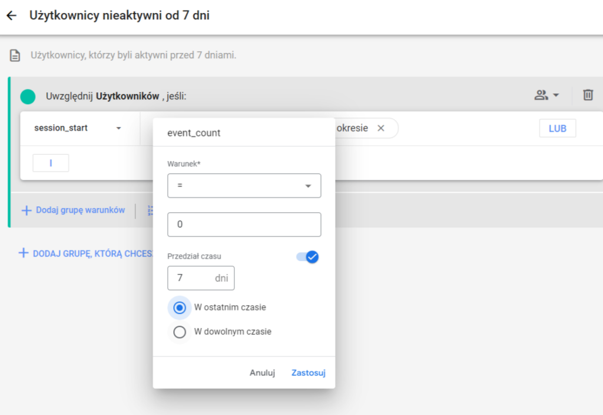Open the users scope icon
The height and width of the screenshot is (415, 603).
541,95
